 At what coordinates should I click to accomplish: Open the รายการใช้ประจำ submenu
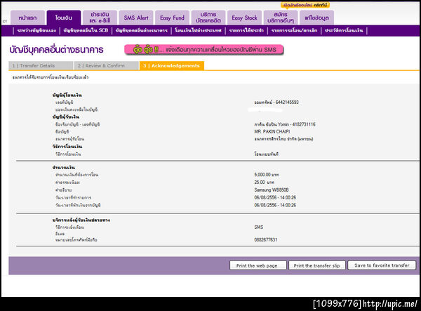[246, 31]
